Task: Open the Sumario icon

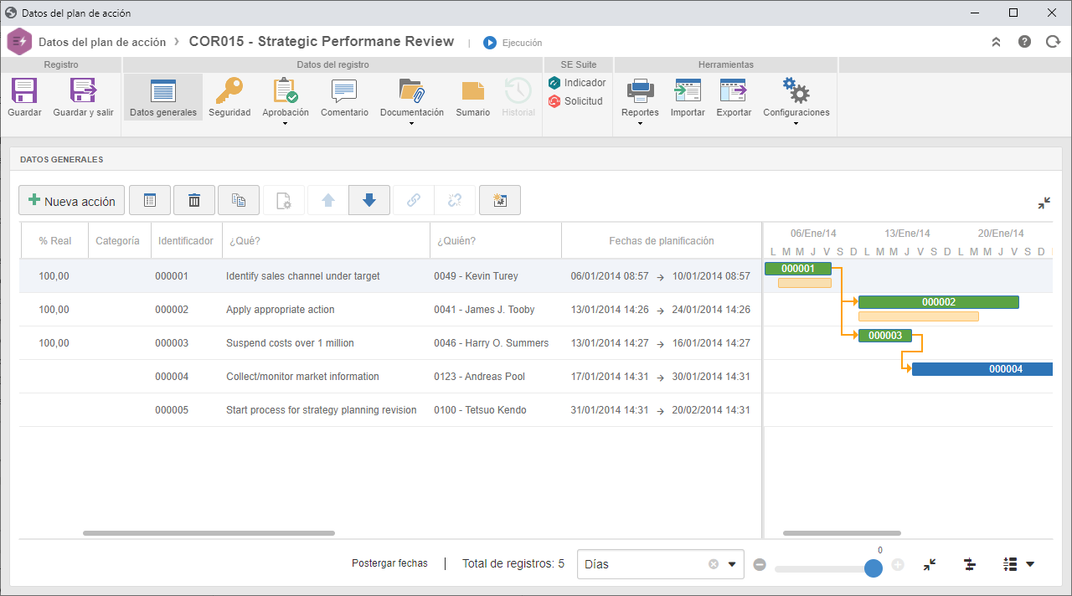Action: click(x=473, y=90)
